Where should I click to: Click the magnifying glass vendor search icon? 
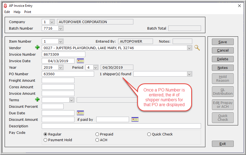click(x=197, y=48)
